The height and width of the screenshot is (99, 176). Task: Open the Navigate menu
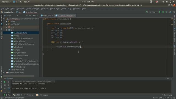(20, 9)
